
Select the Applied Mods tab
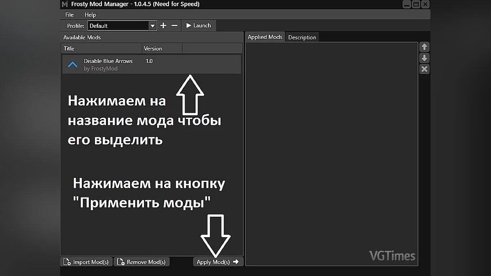tap(265, 37)
